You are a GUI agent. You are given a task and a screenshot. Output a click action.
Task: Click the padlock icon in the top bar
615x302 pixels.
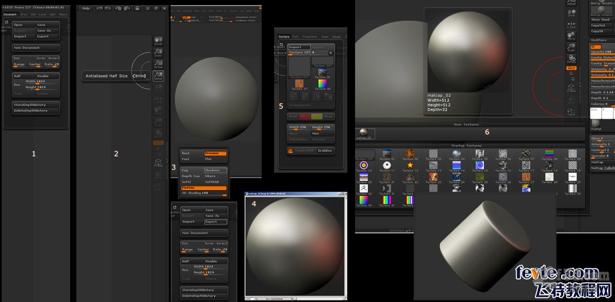[137, 8]
